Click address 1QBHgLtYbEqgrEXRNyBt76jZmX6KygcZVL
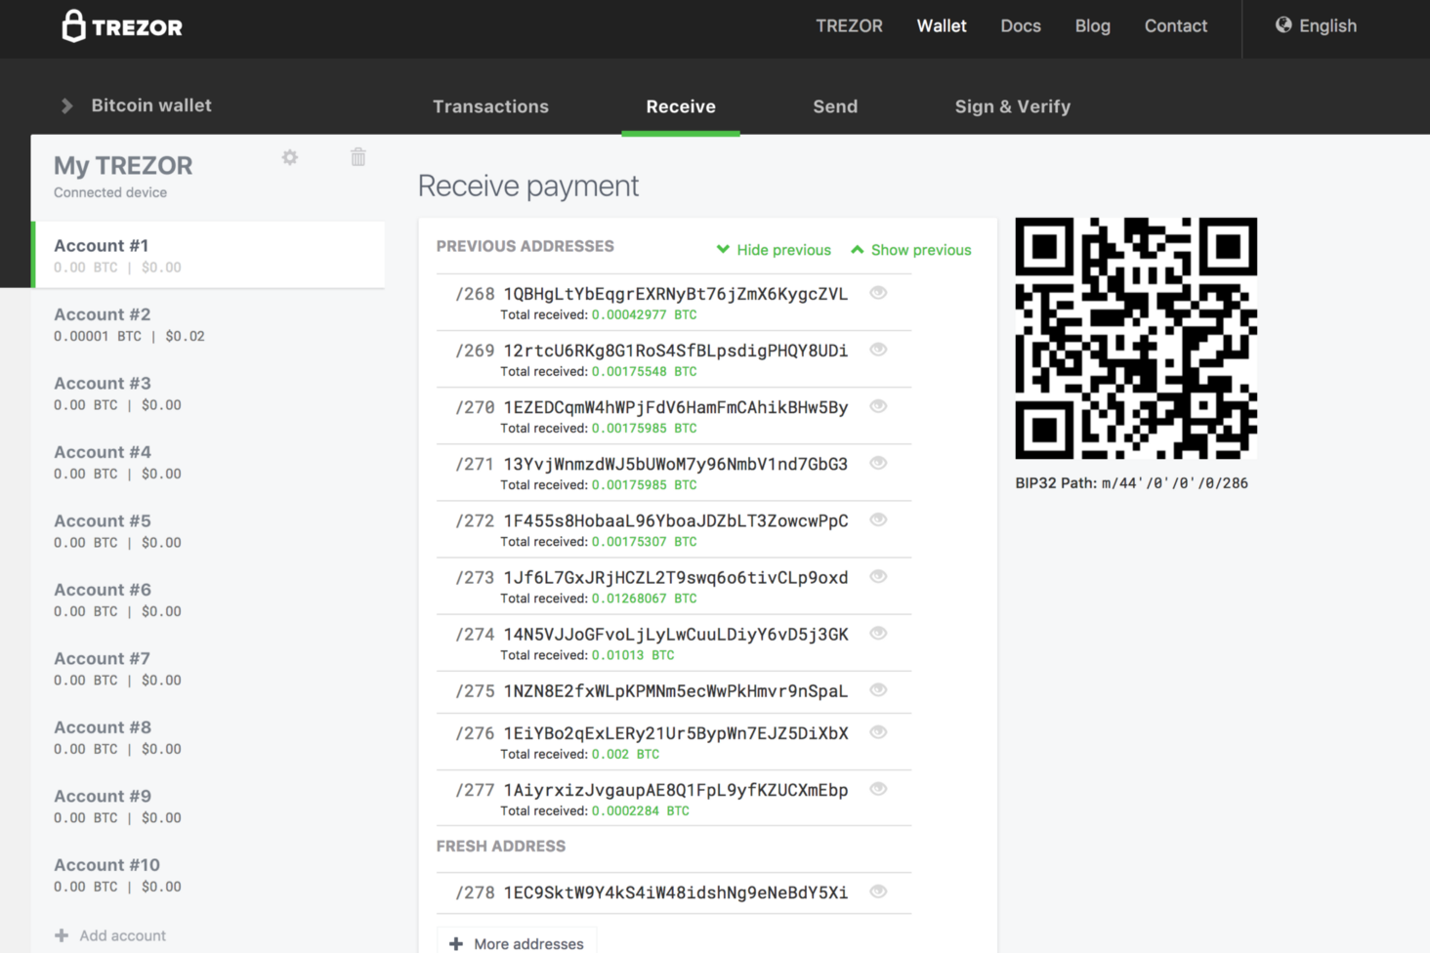This screenshot has width=1430, height=953. (x=676, y=294)
